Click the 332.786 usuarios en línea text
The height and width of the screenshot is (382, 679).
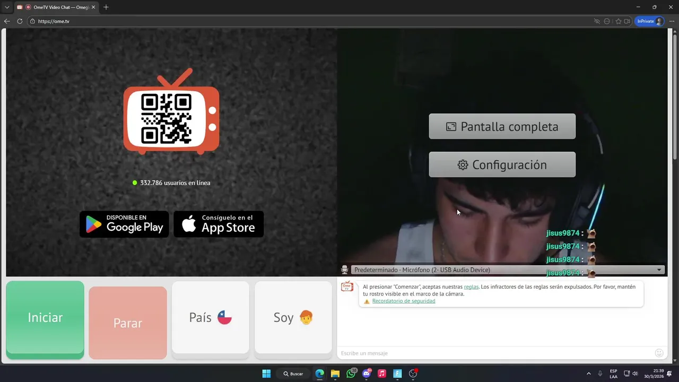pos(175,183)
